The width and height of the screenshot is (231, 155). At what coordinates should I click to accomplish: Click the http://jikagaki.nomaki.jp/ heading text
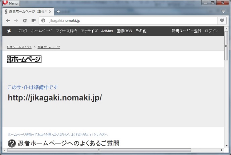click(x=55, y=98)
